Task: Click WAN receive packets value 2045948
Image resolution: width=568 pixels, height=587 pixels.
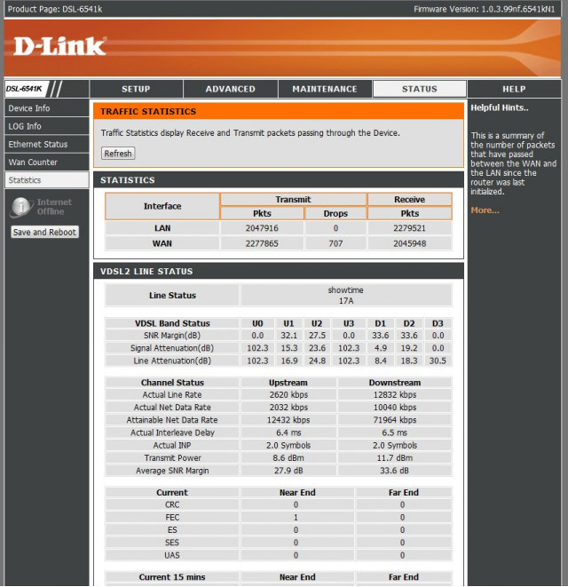Action: [410, 243]
